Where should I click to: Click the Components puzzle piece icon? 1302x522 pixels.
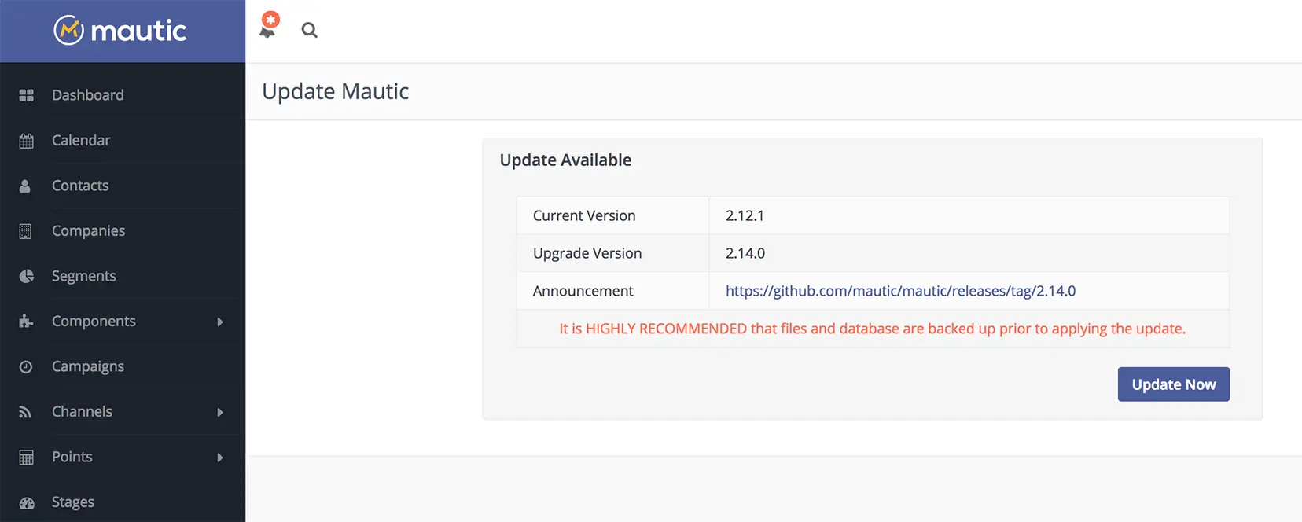pos(26,322)
